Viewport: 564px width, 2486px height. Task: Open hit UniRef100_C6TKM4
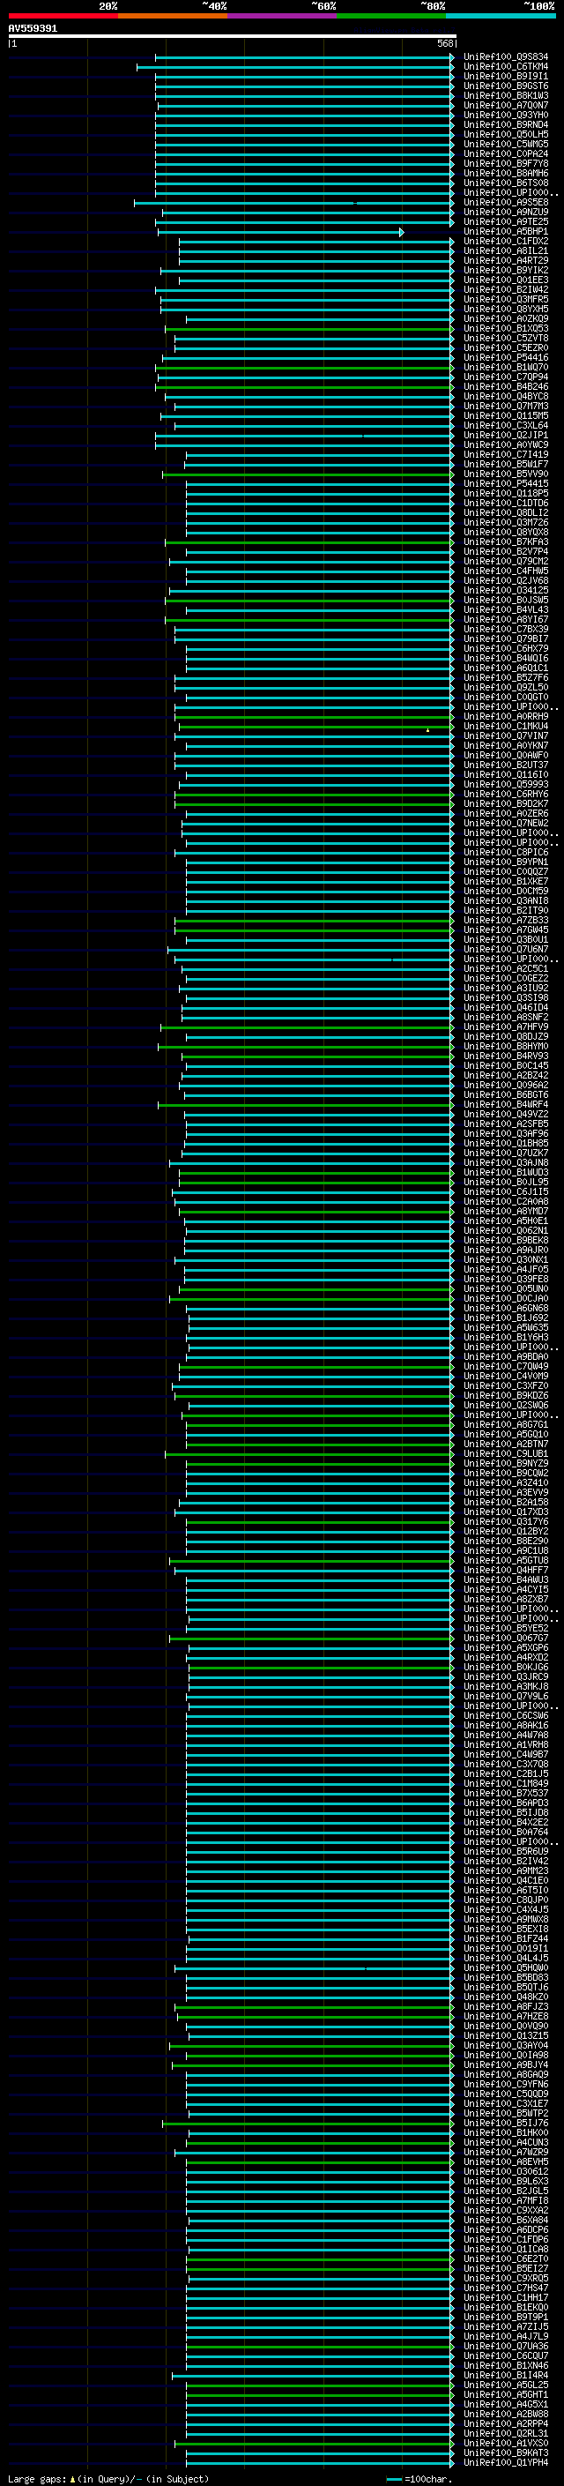[x=505, y=67]
